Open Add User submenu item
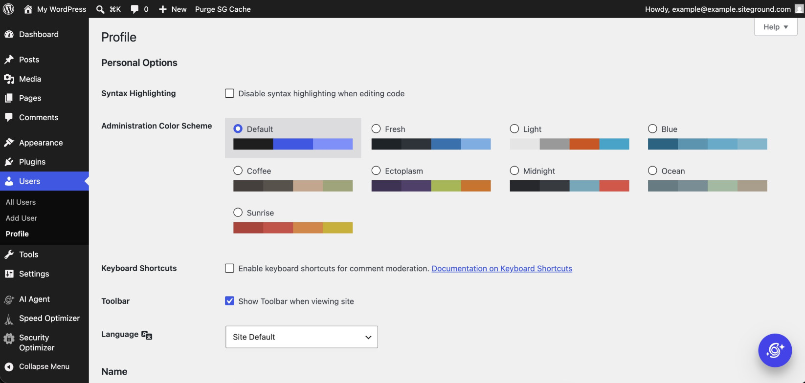The width and height of the screenshot is (805, 383). pyautogui.click(x=22, y=218)
